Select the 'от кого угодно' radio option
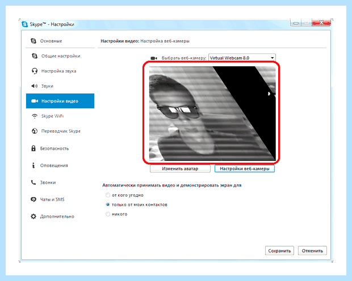The image size is (352, 281). tap(108, 195)
